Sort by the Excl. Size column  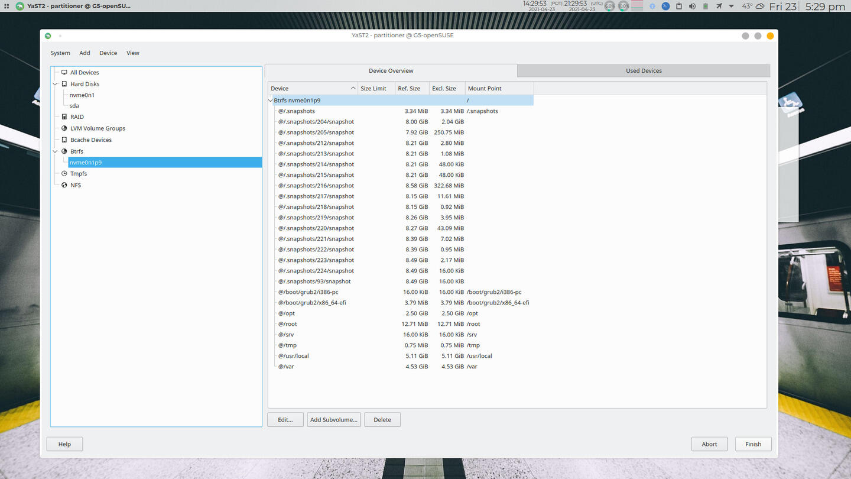click(447, 88)
